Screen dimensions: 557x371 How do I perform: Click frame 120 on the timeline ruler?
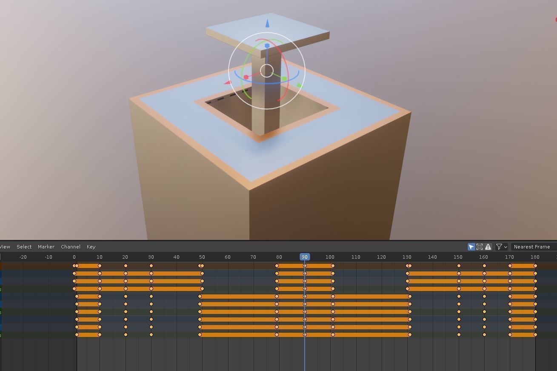point(381,257)
